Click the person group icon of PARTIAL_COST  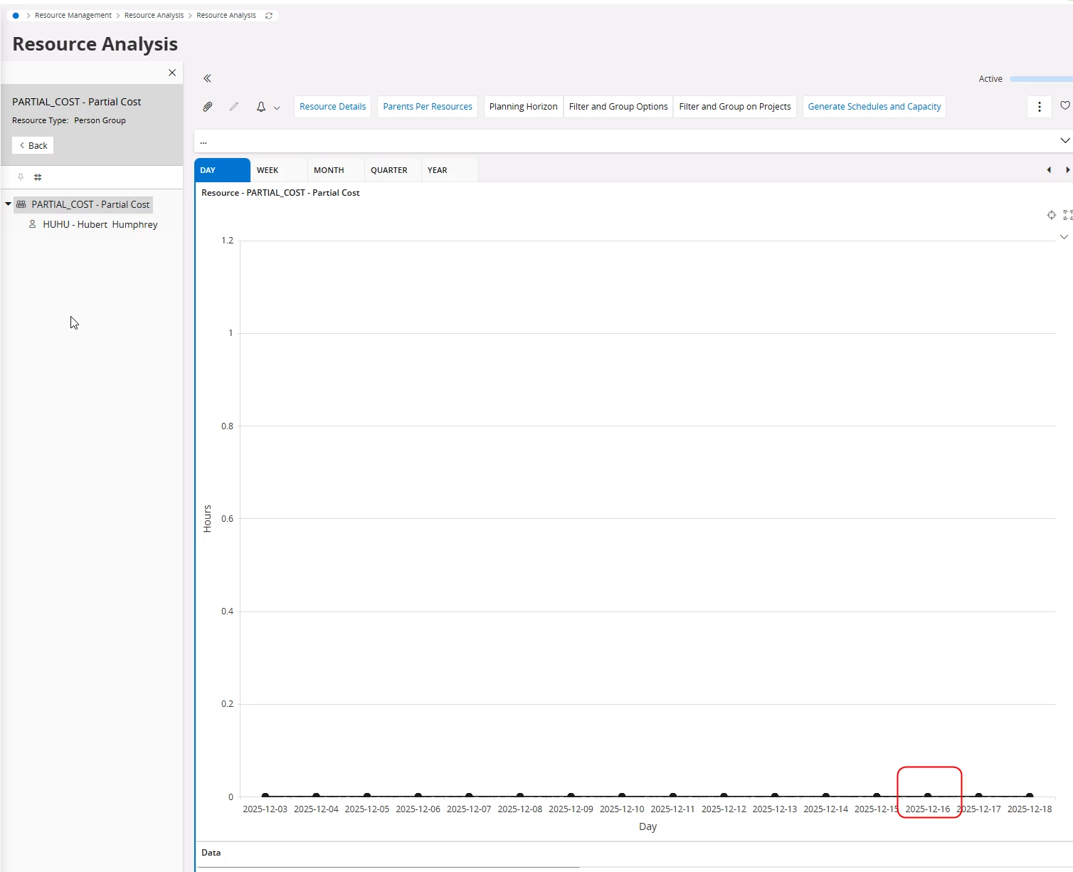21,204
